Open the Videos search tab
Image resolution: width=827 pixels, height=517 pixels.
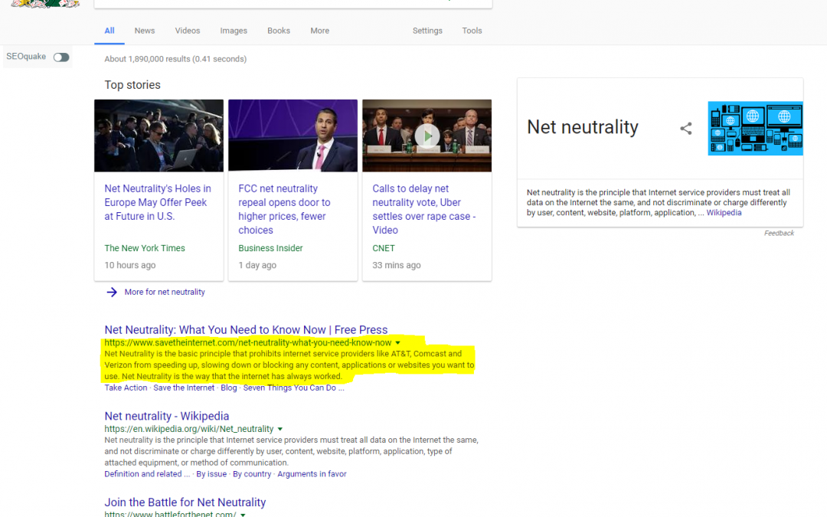click(187, 31)
